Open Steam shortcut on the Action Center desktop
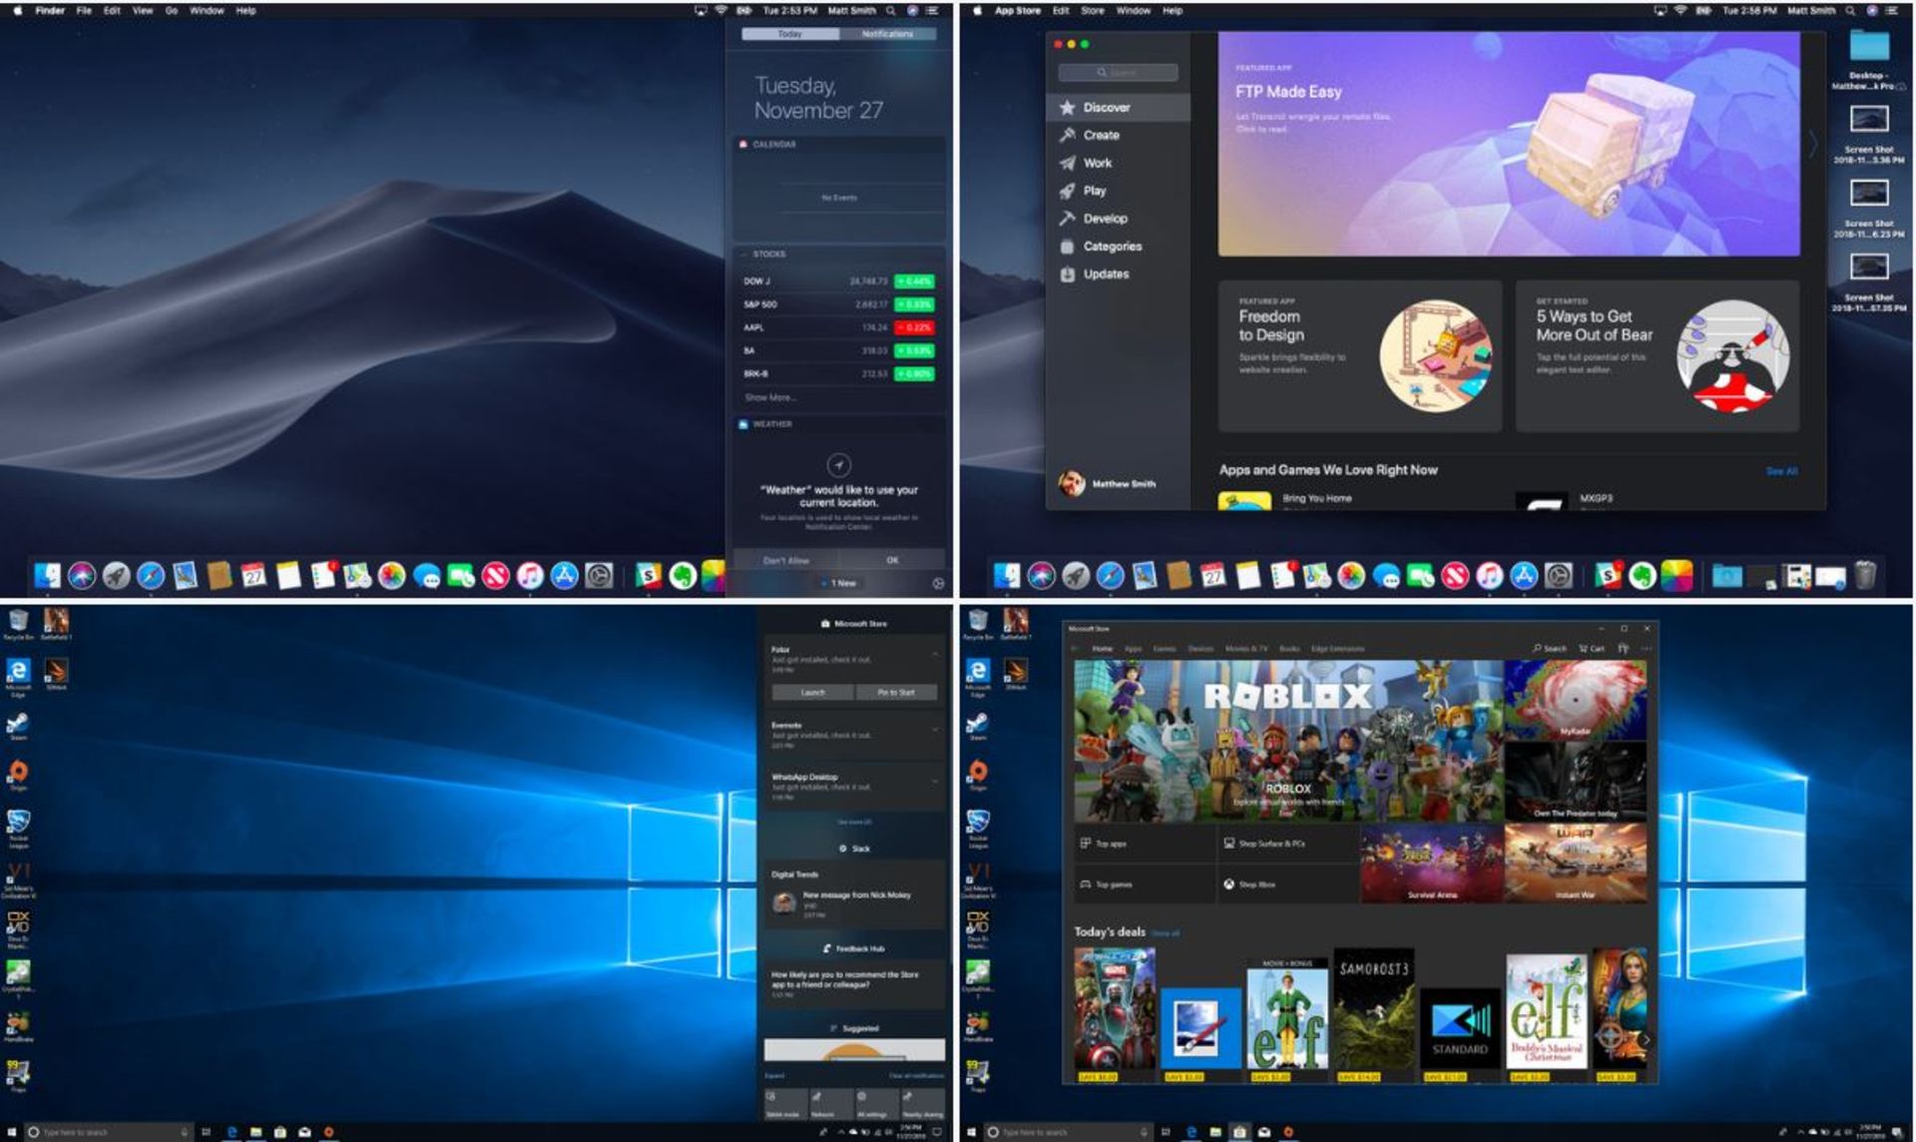Image resolution: width=1916 pixels, height=1142 pixels. 18,723
